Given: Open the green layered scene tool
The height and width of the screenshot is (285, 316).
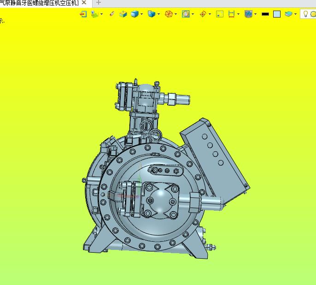Looking at the screenshot, I should (x=94, y=14).
